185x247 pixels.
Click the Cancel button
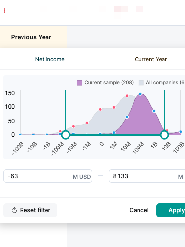pyautogui.click(x=139, y=210)
